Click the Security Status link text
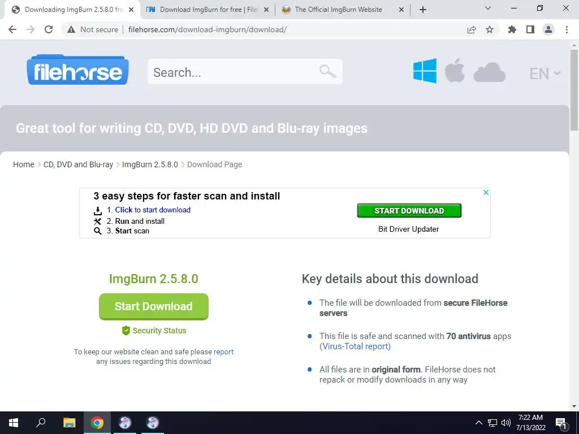 (159, 331)
